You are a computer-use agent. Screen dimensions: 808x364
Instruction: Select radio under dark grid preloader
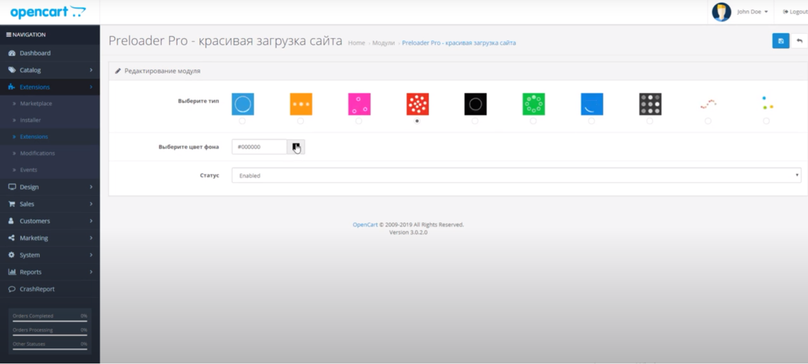pyautogui.click(x=649, y=121)
